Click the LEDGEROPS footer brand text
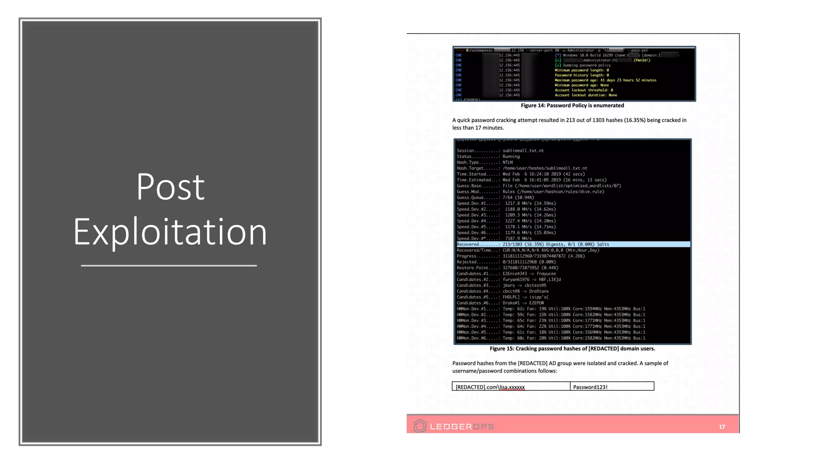This screenshot has width=829, height=466. (x=462, y=426)
